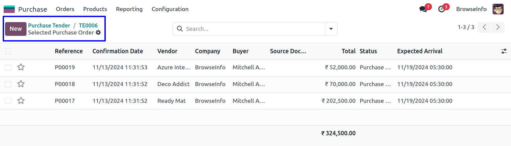Click the New button
This screenshot has height=146, width=511.
coord(16,29)
